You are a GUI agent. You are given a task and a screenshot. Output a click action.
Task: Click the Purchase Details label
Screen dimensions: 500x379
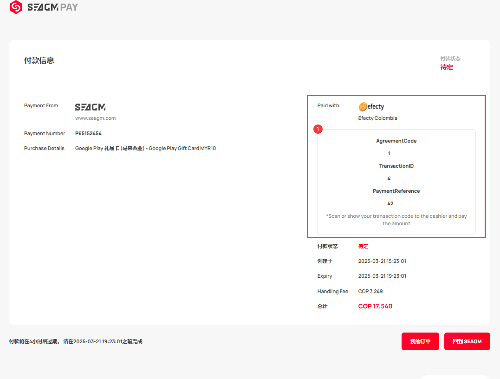tap(44, 148)
